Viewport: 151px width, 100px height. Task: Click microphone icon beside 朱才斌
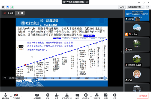click(126, 19)
